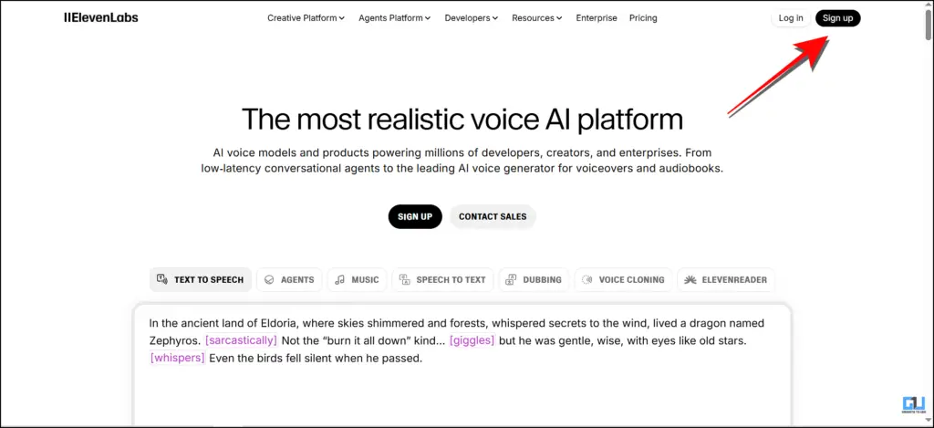Viewport: 934px width, 428px height.
Task: Click the Music note icon
Action: coord(339,279)
